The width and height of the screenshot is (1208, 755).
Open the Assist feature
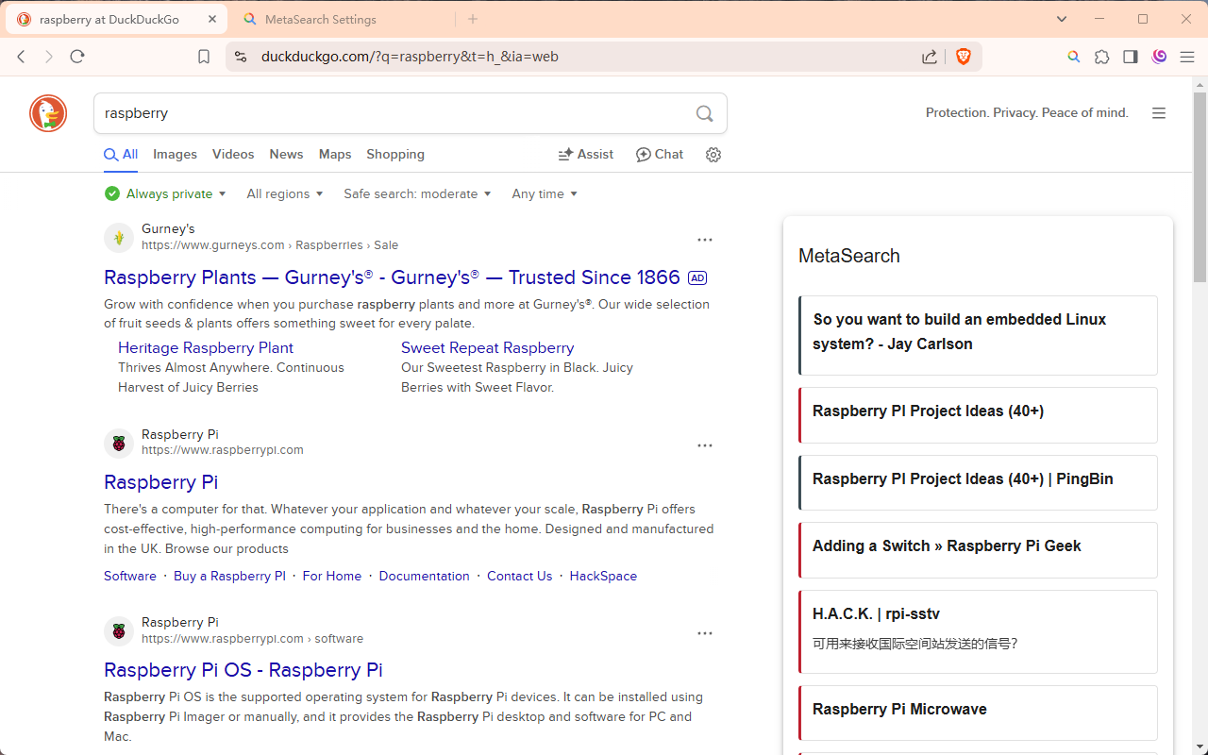(x=585, y=154)
